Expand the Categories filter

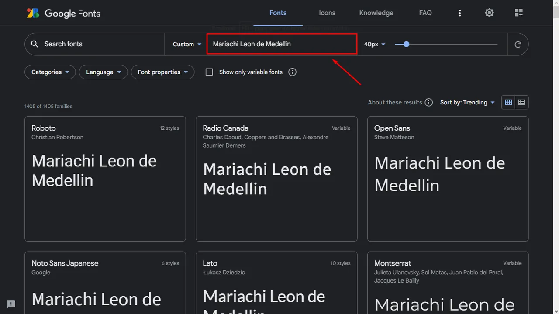pyautogui.click(x=50, y=72)
